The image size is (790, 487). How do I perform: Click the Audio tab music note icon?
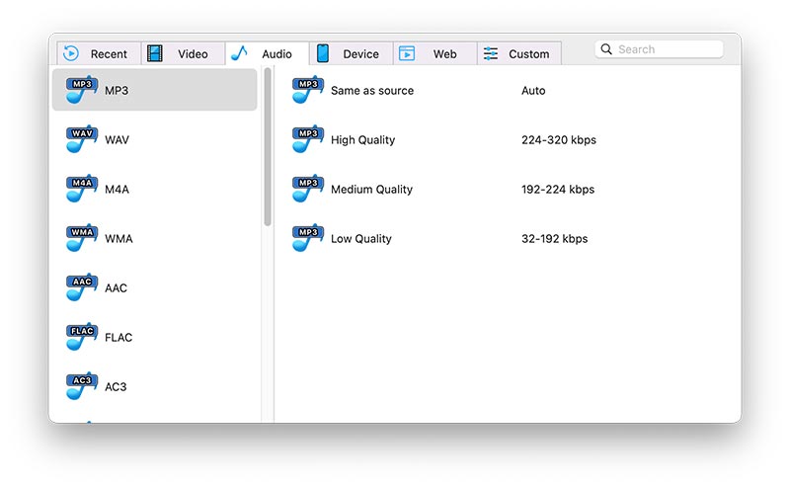coord(239,53)
